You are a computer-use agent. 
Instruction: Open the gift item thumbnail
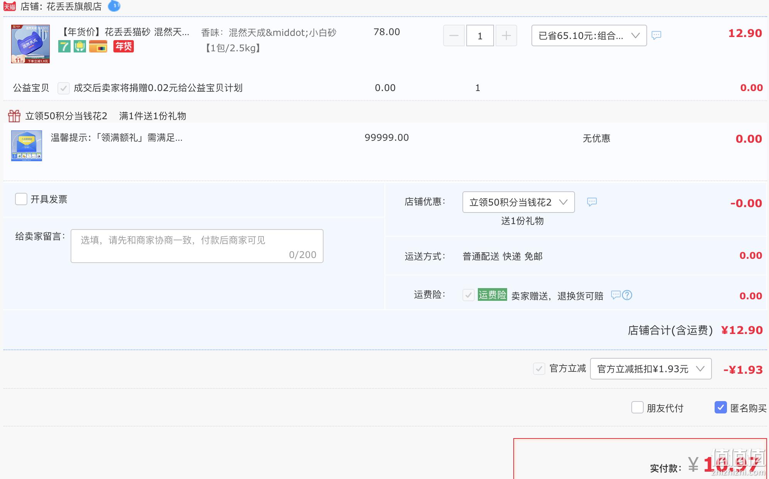(27, 146)
